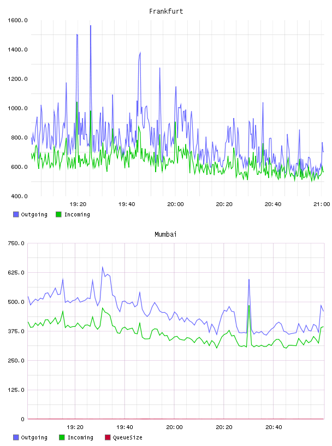332x446 pixels.
Task: Click the 400.0 y-axis label on Frankfurt
Action: click(x=19, y=196)
